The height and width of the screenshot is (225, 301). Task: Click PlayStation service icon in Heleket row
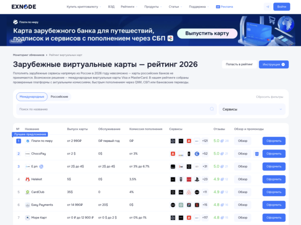(197, 179)
